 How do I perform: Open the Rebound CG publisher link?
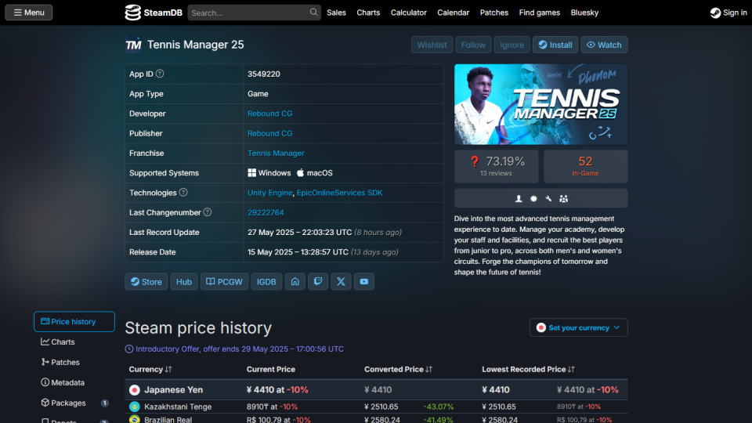(270, 133)
